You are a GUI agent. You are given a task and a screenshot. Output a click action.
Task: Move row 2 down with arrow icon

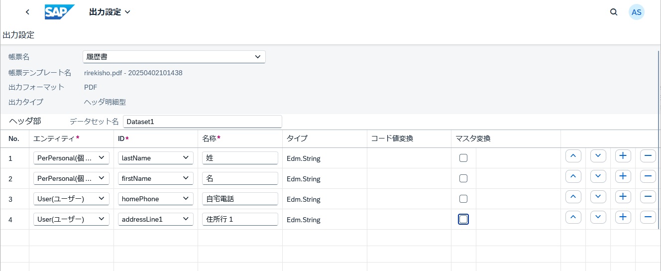598,176
